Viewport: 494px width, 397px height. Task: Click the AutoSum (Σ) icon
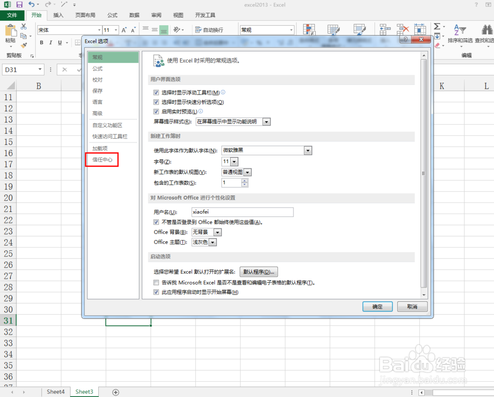click(x=436, y=27)
